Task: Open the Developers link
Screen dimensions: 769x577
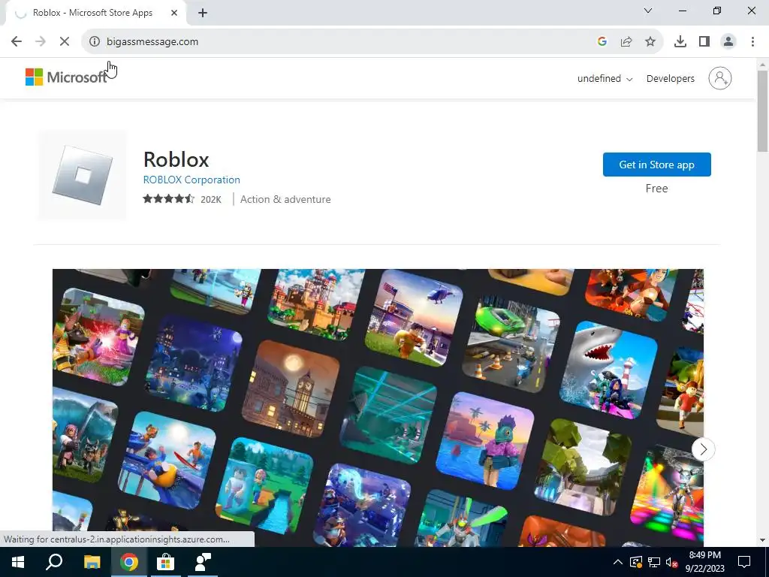Action: 671,78
